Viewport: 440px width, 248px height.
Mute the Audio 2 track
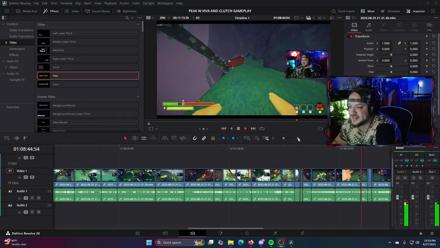point(38,212)
